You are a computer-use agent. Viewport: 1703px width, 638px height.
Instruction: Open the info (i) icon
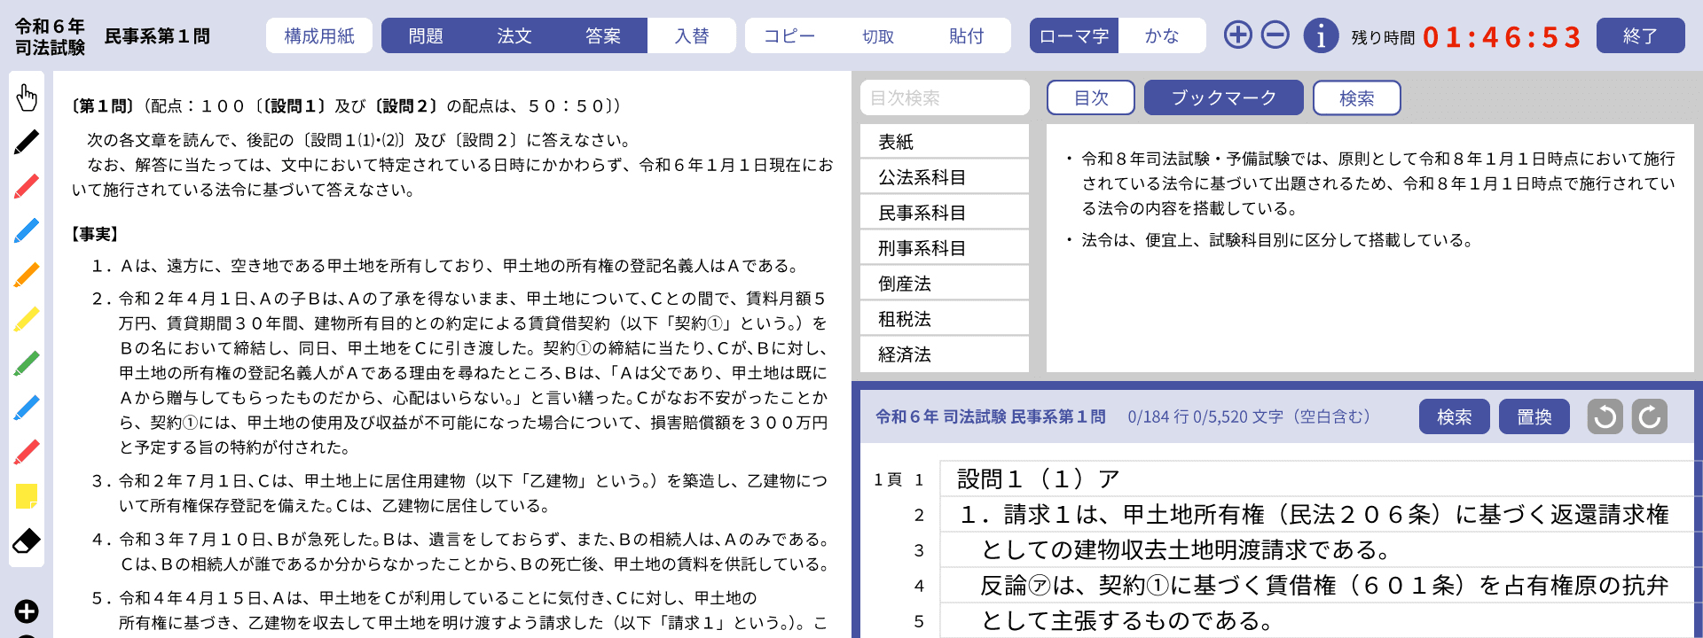tap(1321, 35)
